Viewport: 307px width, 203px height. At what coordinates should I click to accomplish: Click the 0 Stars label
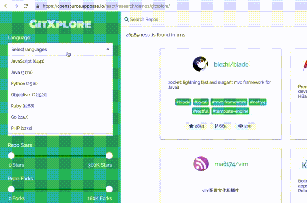(x=16, y=165)
